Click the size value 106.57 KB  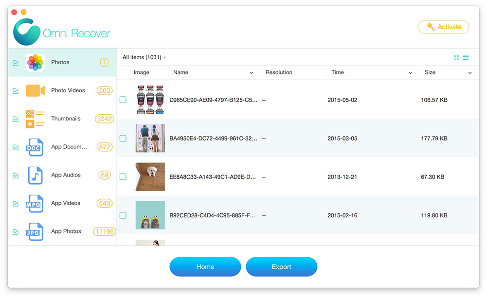point(434,100)
